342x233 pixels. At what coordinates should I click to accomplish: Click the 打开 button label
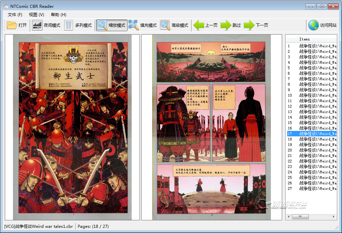click(23, 25)
